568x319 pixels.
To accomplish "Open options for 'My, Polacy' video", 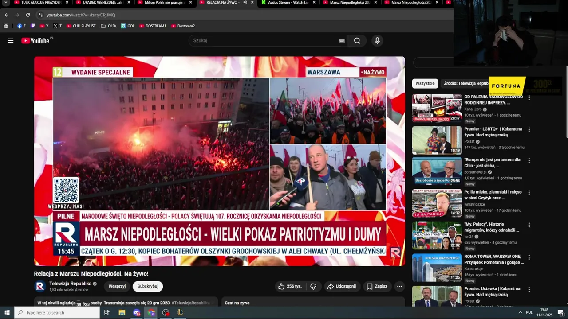I will point(529,225).
